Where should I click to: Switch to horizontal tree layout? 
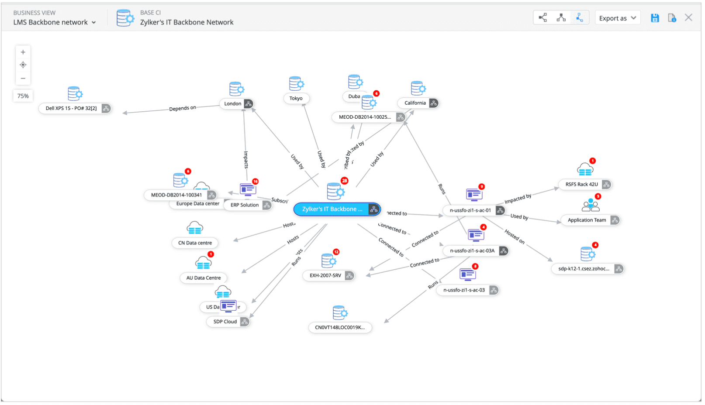pyautogui.click(x=543, y=18)
